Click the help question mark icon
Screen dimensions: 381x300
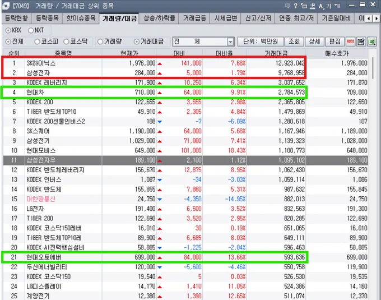295,6
